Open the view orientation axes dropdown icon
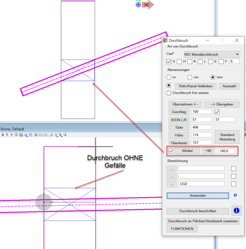The height and width of the screenshot is (249, 246). [x=61, y=135]
